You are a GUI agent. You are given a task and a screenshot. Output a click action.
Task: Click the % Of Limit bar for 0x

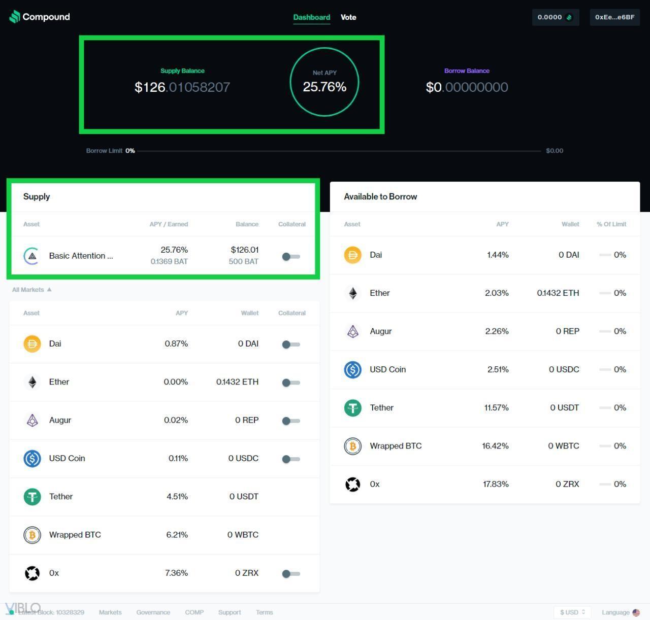[605, 484]
